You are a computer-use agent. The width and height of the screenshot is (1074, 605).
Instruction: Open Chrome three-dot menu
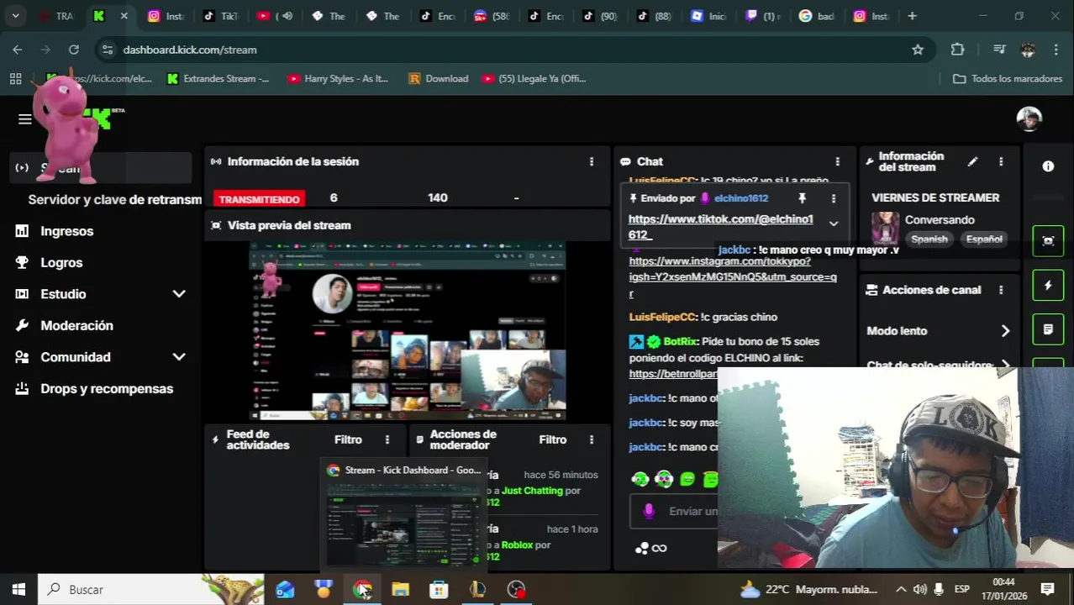click(1056, 50)
